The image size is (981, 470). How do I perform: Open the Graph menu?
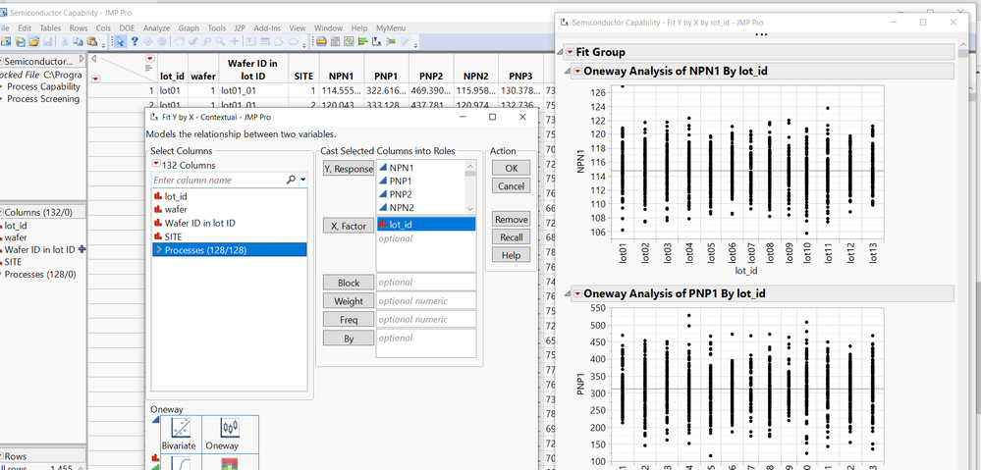pyautogui.click(x=189, y=28)
